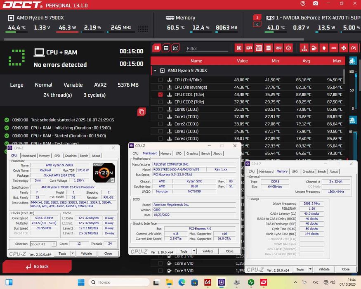Open Microsoft Edge from taskbar
Screen dimensions: 361x289
point(182,282)
